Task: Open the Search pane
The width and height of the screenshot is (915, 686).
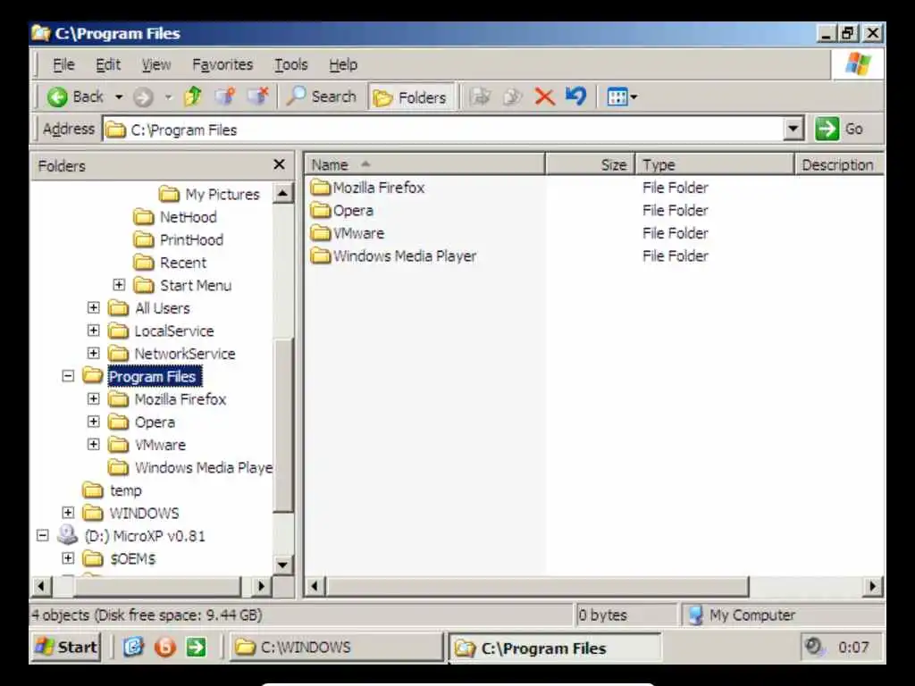Action: tap(321, 96)
